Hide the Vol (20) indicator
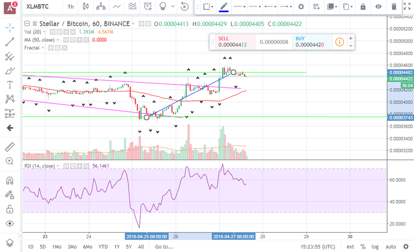 pos(52,32)
